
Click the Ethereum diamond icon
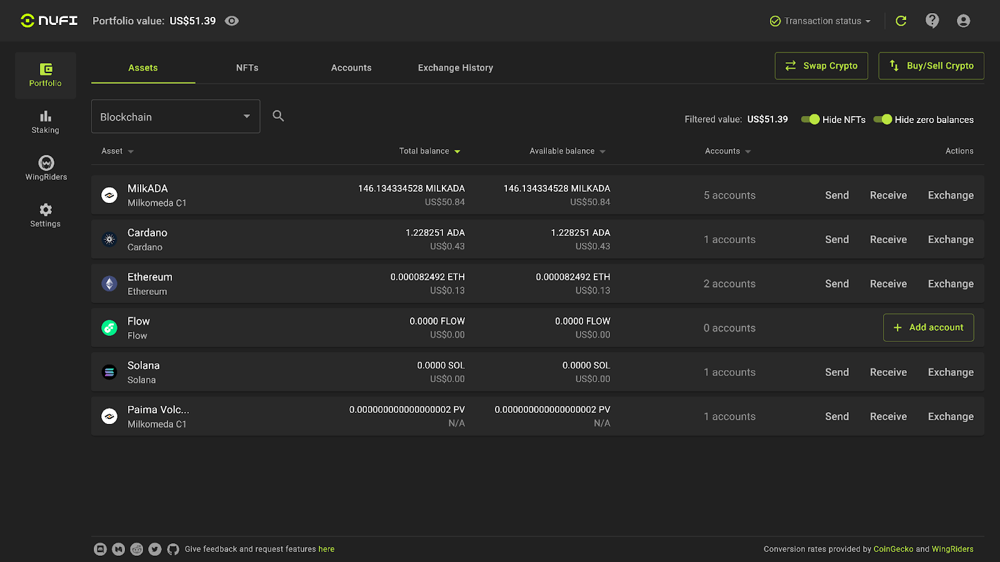[109, 283]
